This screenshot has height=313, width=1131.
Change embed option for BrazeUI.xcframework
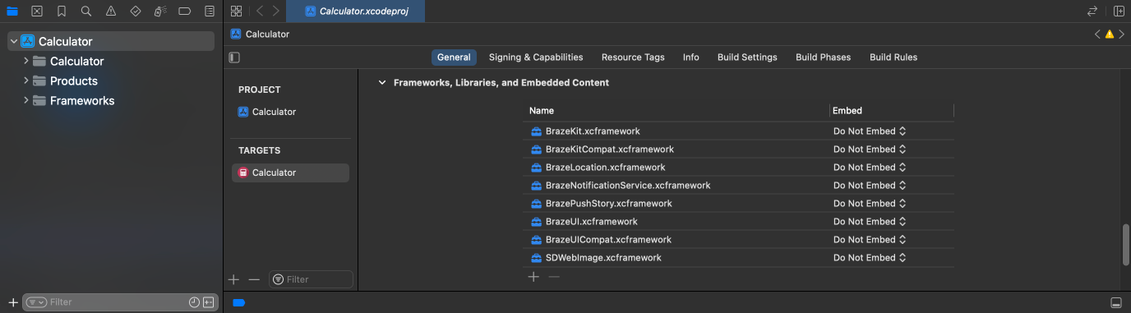870,222
